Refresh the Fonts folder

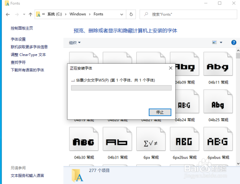[131, 14]
